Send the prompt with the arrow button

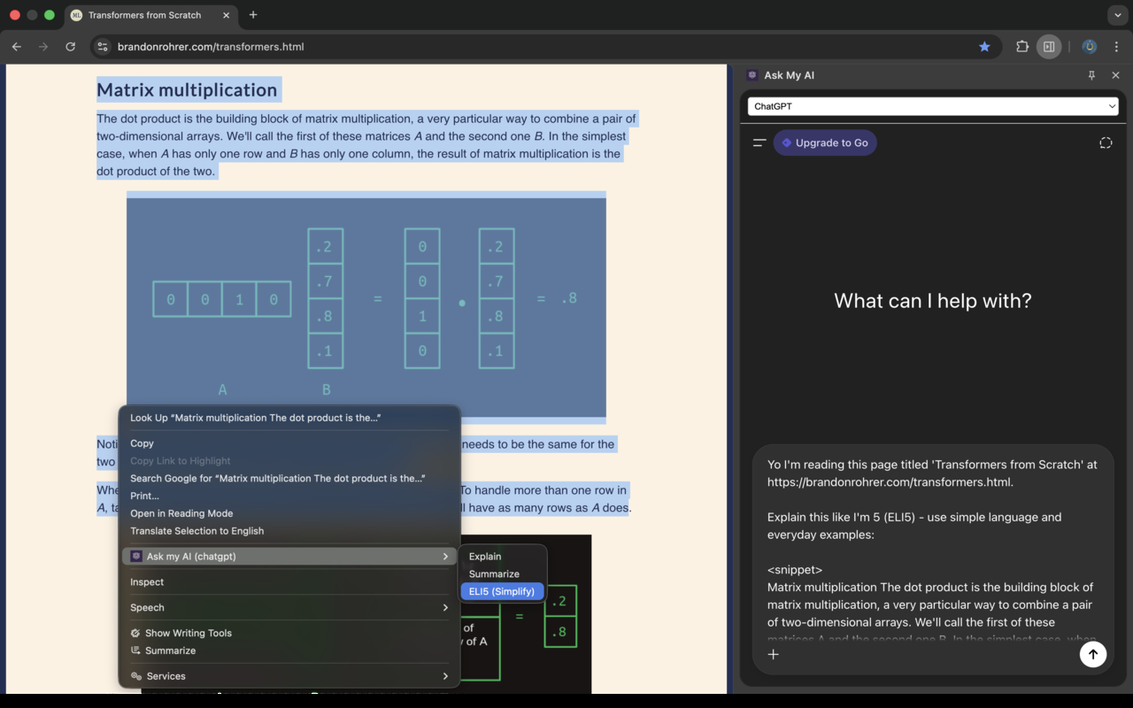[x=1093, y=654]
